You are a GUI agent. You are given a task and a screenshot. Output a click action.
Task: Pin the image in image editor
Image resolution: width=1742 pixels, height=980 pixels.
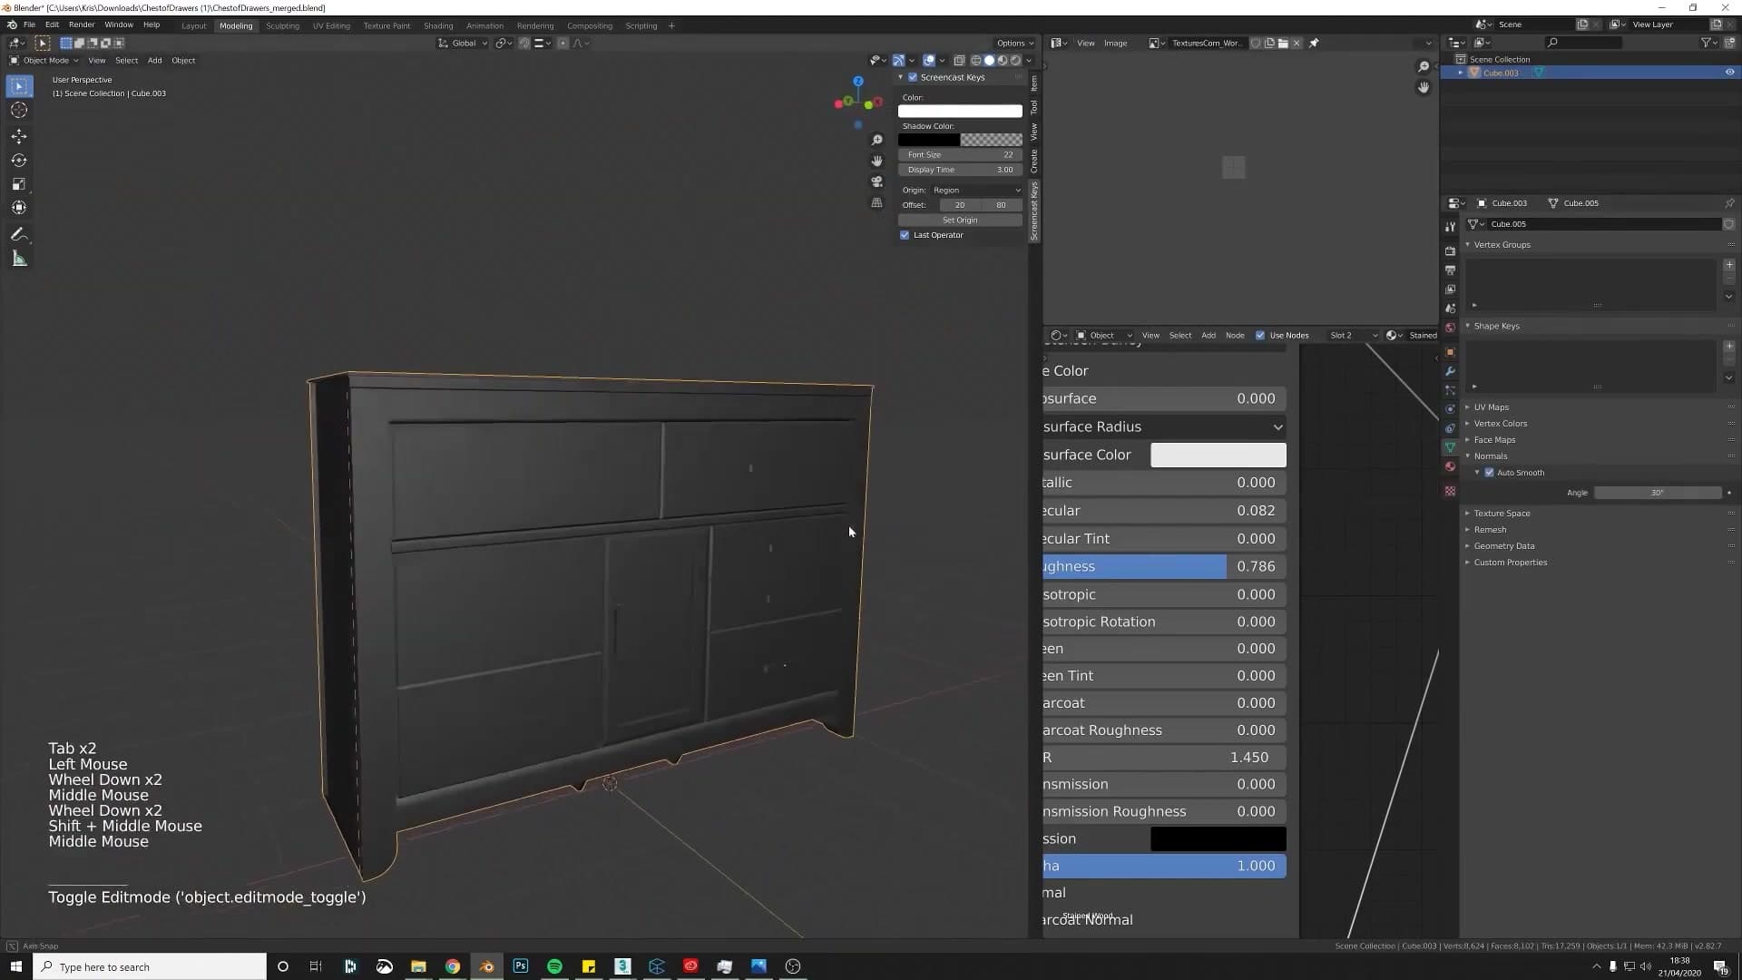click(x=1314, y=43)
